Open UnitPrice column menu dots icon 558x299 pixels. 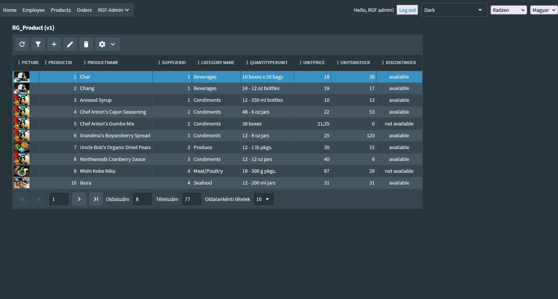pyautogui.click(x=301, y=63)
